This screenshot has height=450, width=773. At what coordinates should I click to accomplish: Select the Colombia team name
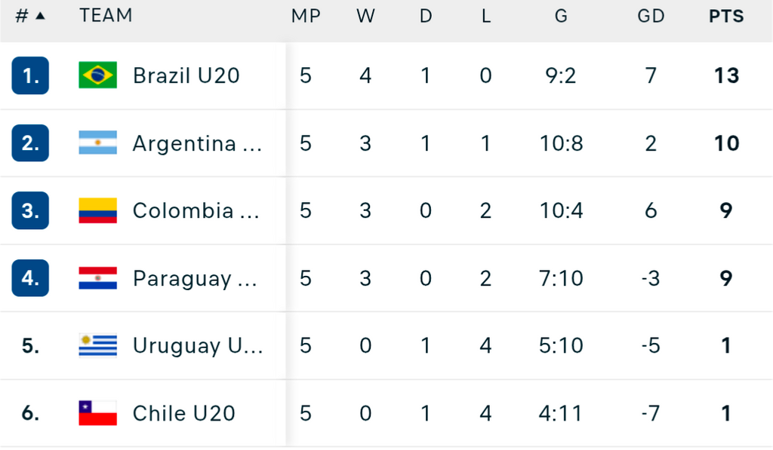(x=195, y=210)
